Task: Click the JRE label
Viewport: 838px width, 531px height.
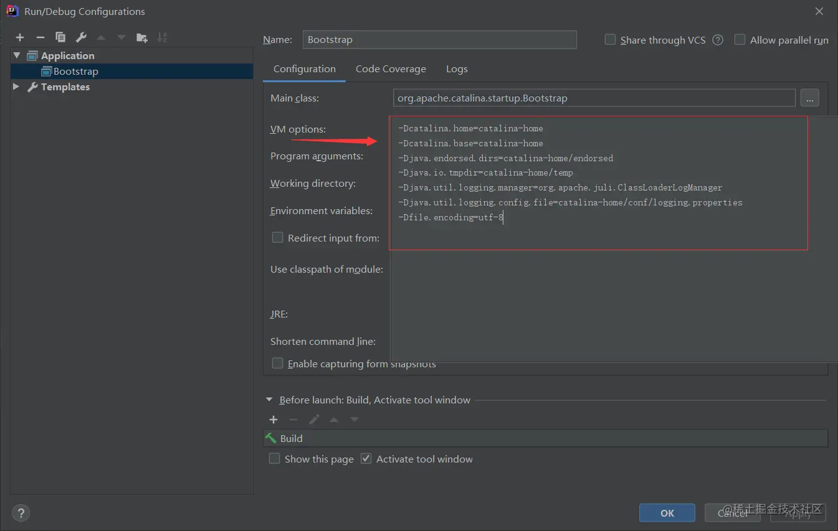Action: [x=279, y=314]
